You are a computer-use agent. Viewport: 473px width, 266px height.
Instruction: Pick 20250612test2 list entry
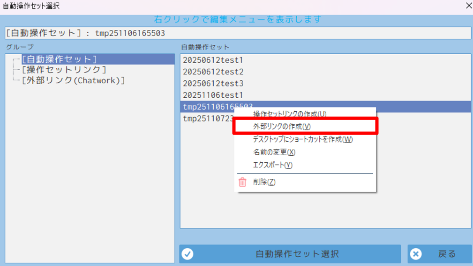[x=213, y=72]
